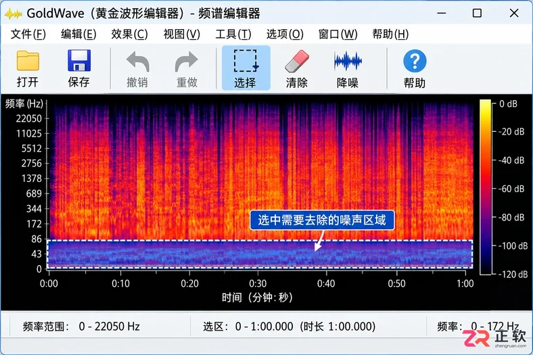This screenshot has width=533, height=355.
Task: Click the -20 dB label on the color scale
Action: coord(511,131)
